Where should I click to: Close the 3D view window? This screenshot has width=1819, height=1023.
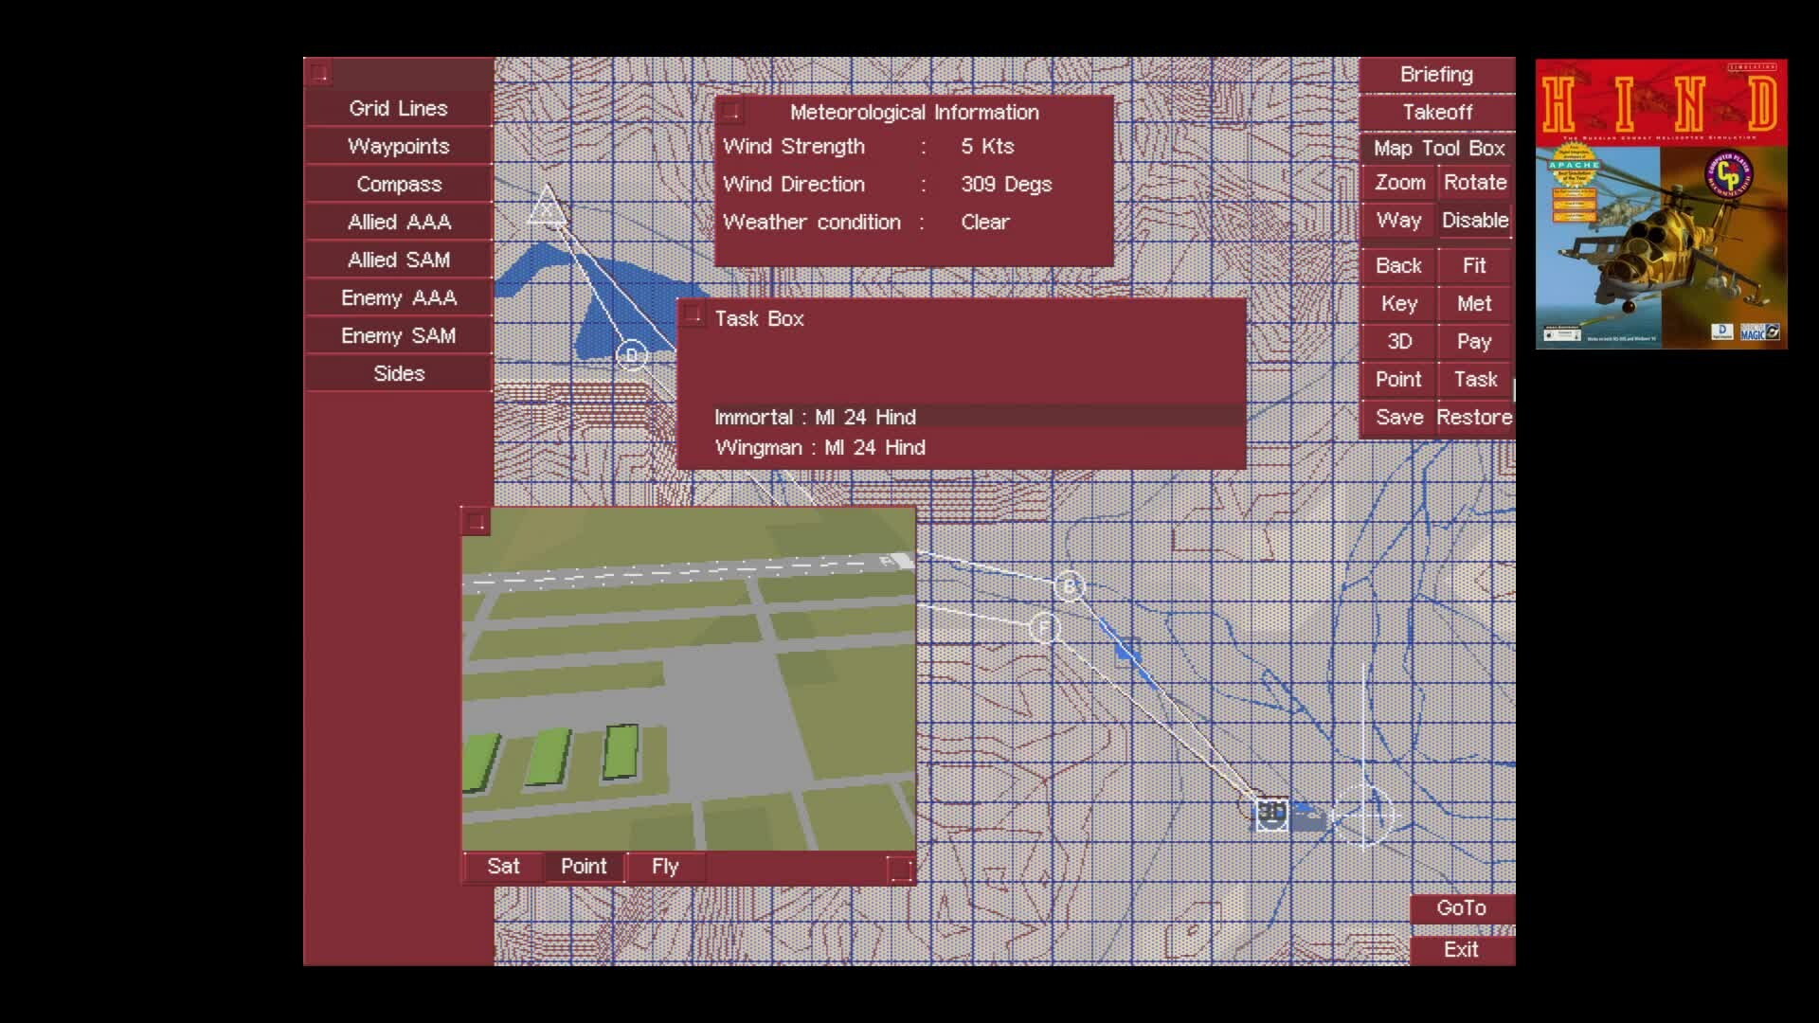tap(476, 521)
